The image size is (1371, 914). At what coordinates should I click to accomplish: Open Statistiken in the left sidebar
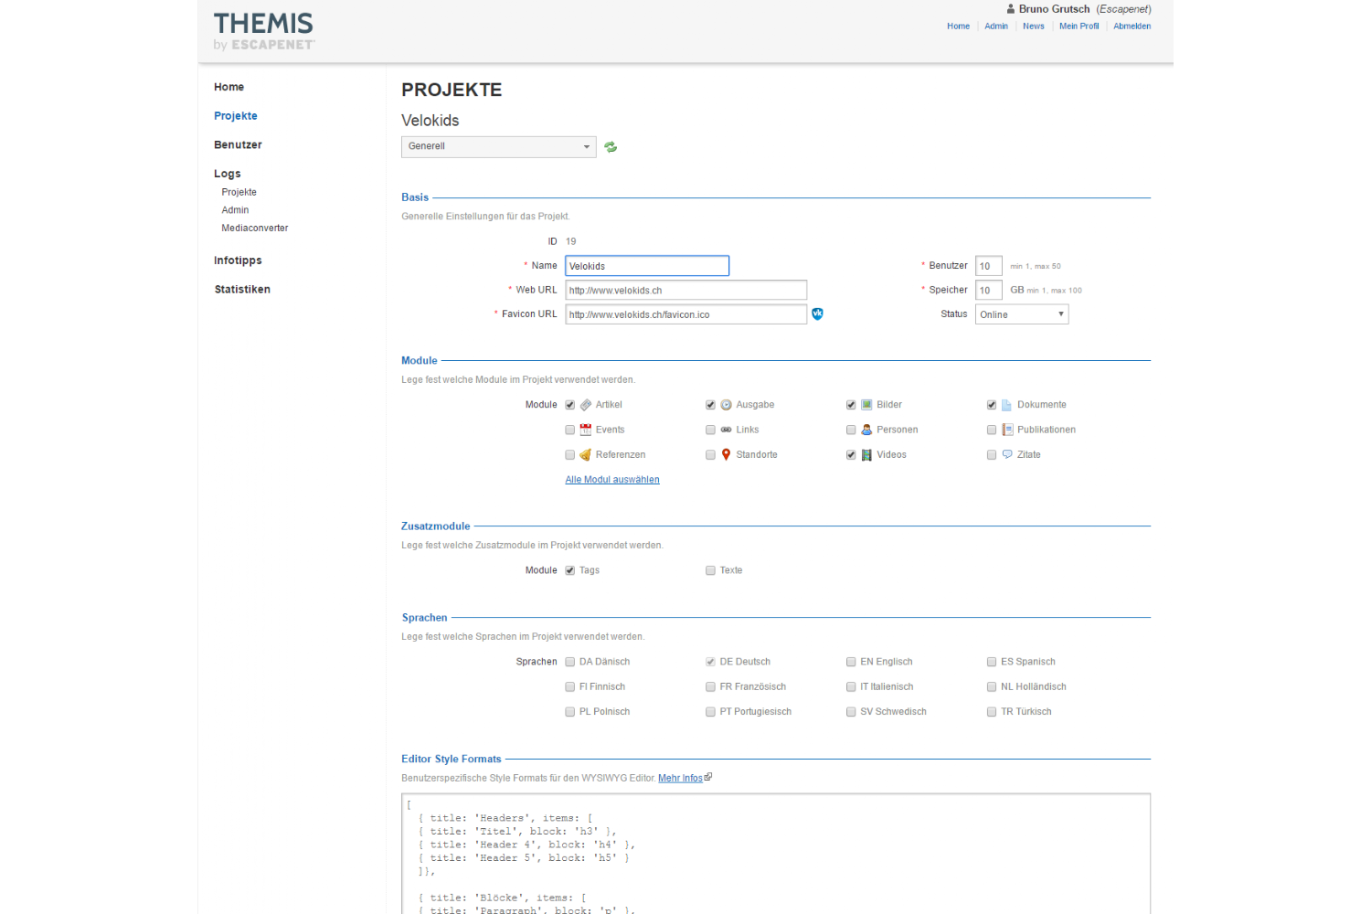242,289
